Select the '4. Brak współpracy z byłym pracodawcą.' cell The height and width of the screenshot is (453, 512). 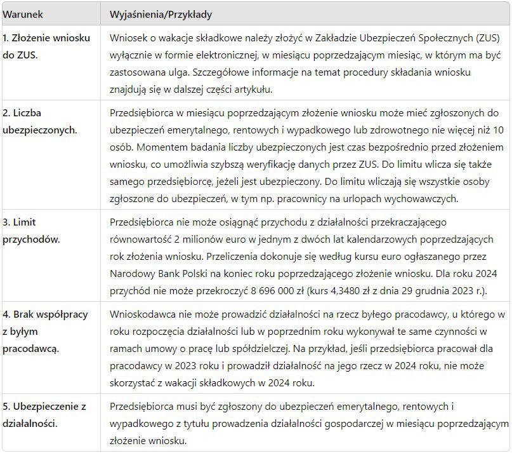click(x=51, y=348)
